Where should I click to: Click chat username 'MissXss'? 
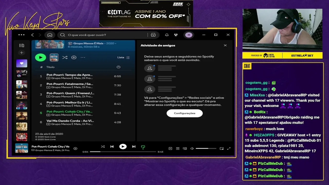coord(258,95)
